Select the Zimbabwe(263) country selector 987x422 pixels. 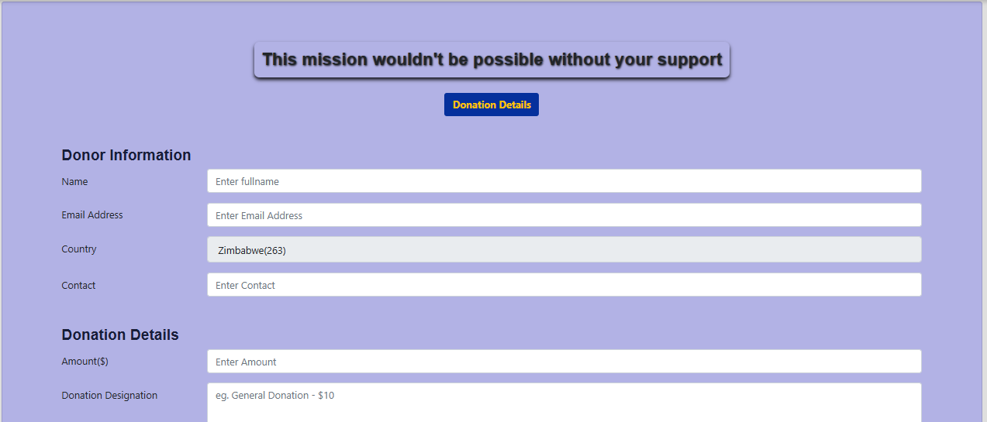click(252, 250)
